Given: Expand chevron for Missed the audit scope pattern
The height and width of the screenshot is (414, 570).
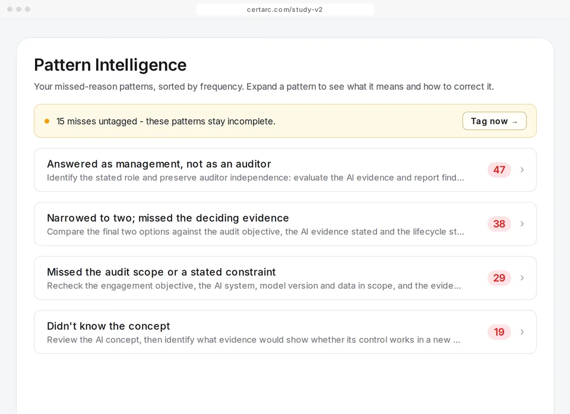Looking at the screenshot, I should tap(522, 278).
